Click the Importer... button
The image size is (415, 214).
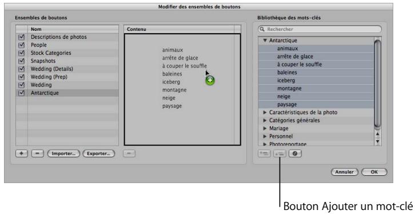[x=63, y=153]
